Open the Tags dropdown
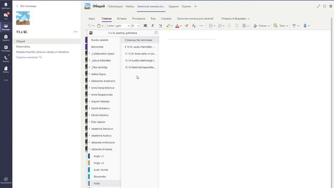Image resolution: width=334 pixels, height=188 pixels. [x=281, y=26]
